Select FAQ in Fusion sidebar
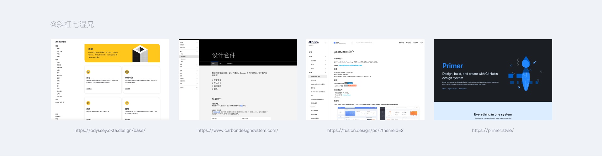 (x=312, y=96)
